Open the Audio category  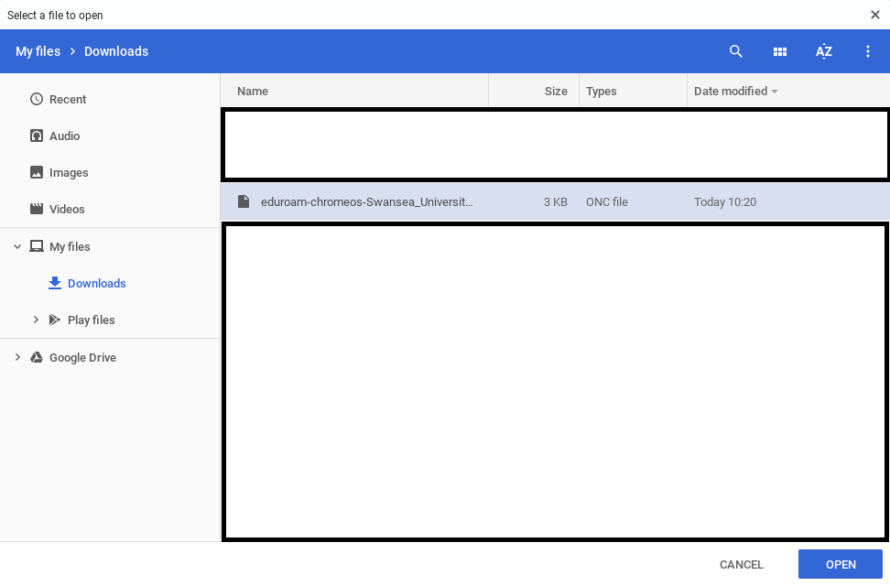(64, 136)
